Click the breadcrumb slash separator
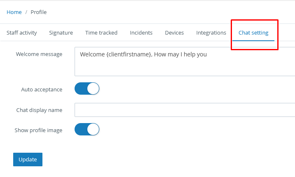Screen dimensions: 295x177 pyautogui.click(x=26, y=12)
